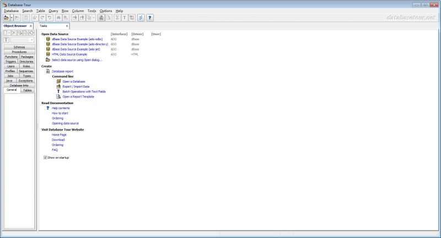Viewport: 441px width, 238px height.
Task: Open the FAQ link
Action: coord(55,150)
